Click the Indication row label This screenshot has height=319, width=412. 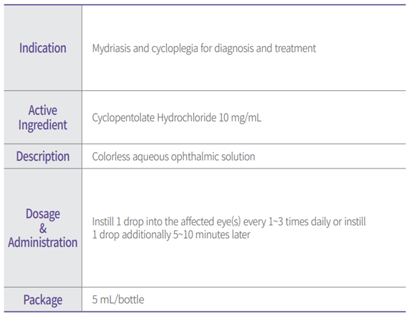tap(43, 48)
